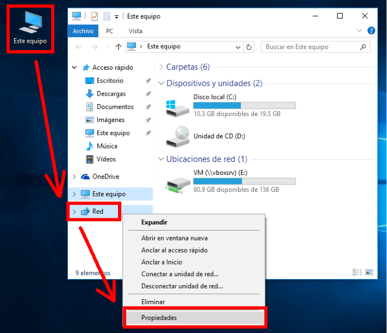The height and width of the screenshot is (333, 387).
Task: Click the pin icon beside Imágenes
Action: pos(148,120)
